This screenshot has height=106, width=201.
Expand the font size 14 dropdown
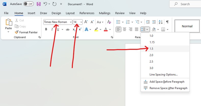(81, 22)
